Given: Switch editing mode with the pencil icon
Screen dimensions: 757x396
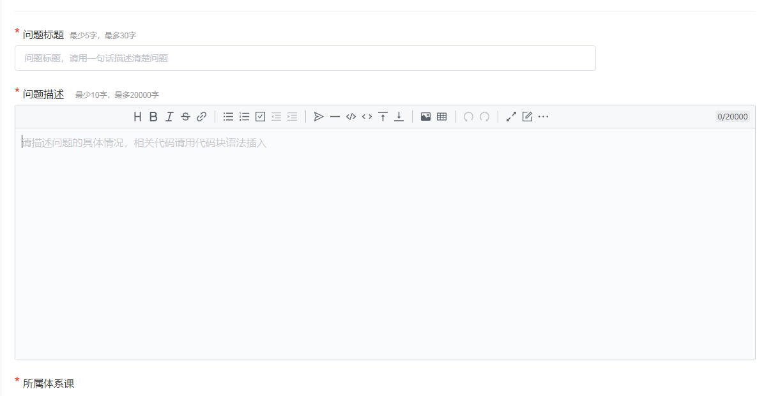Looking at the screenshot, I should (527, 117).
